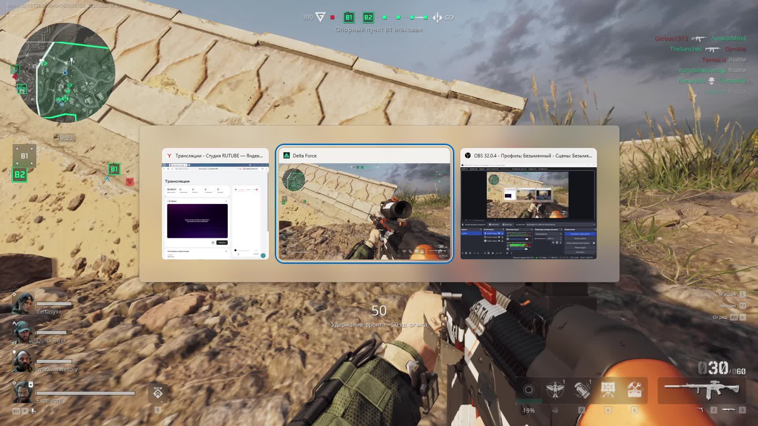Select the grenade ability icon

click(582, 390)
